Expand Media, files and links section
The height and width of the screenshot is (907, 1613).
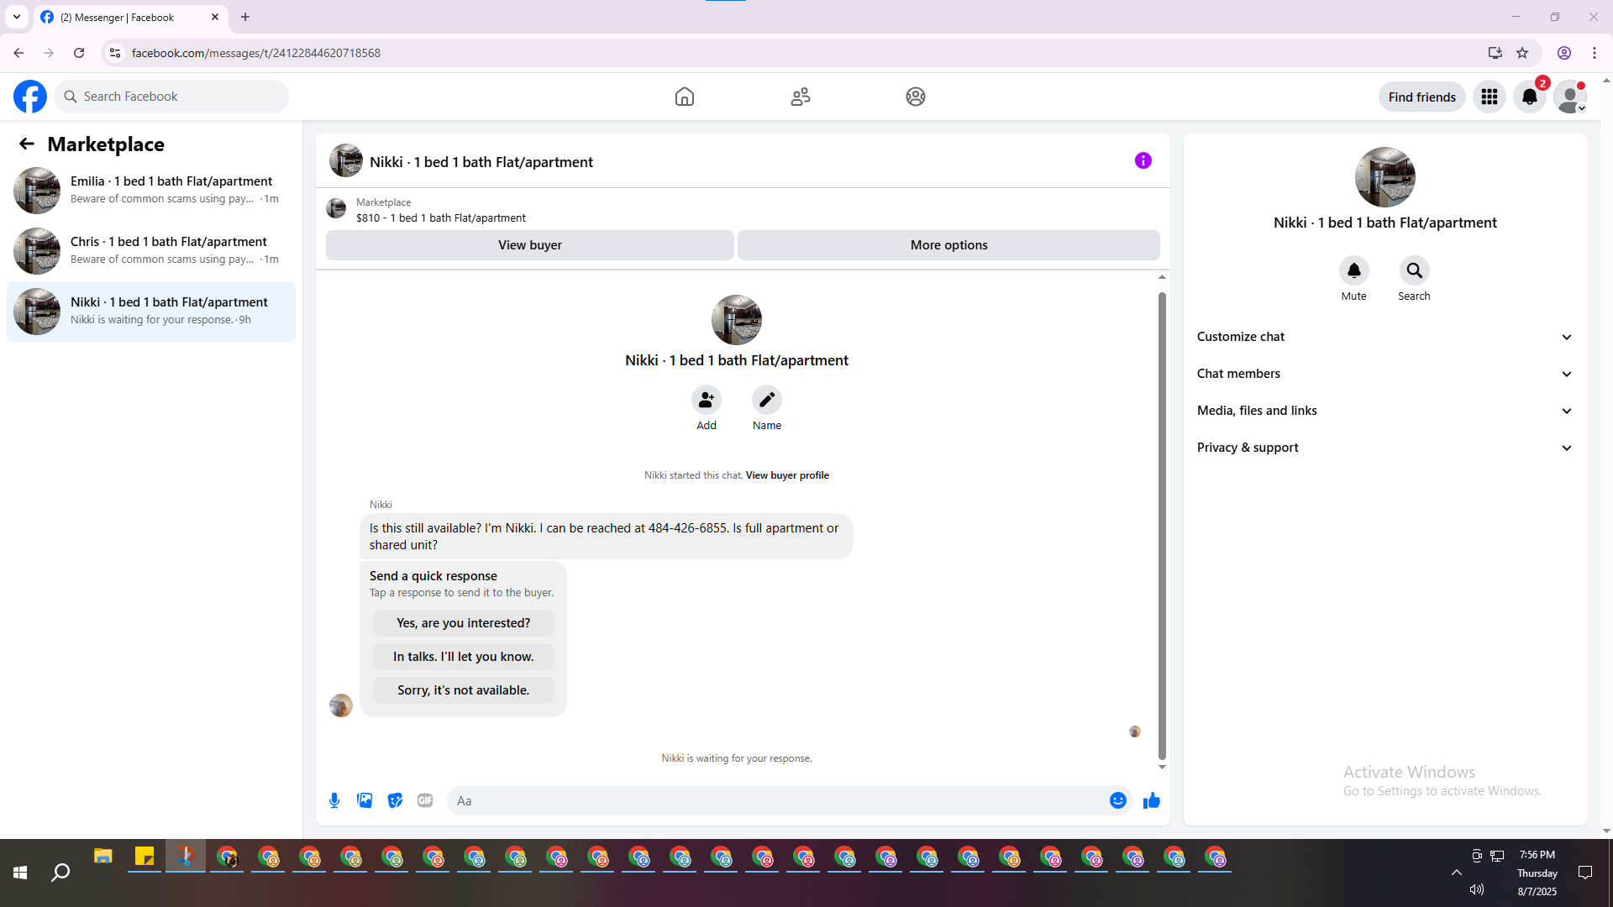(1384, 411)
